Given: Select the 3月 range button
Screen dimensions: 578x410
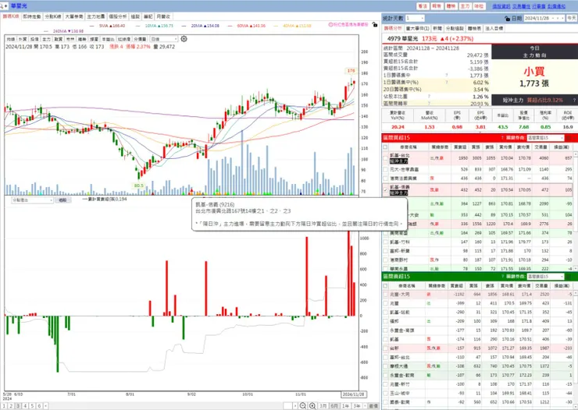Looking at the screenshot, I should [323, 406].
